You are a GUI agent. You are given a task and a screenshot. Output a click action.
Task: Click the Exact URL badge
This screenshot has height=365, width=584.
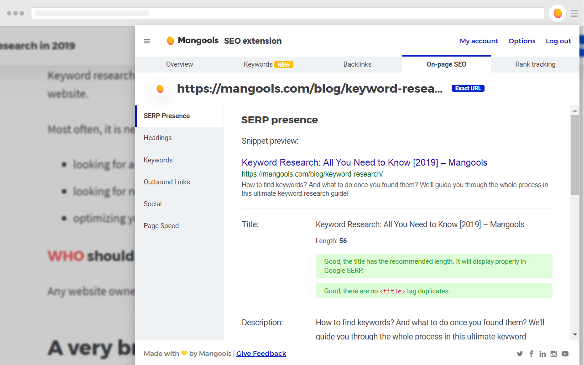(468, 88)
